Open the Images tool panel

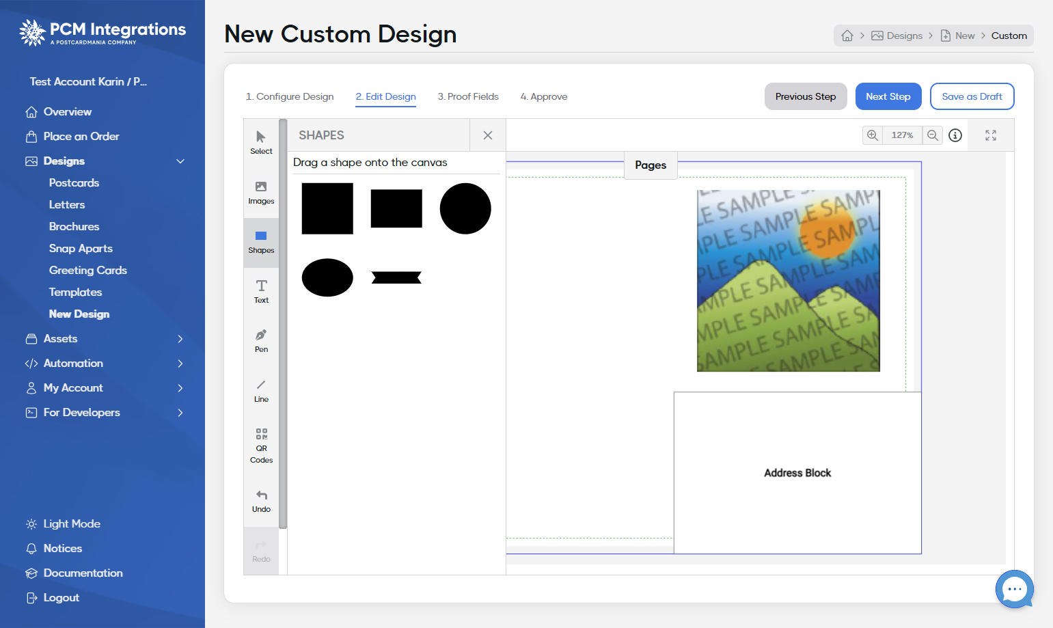261,193
